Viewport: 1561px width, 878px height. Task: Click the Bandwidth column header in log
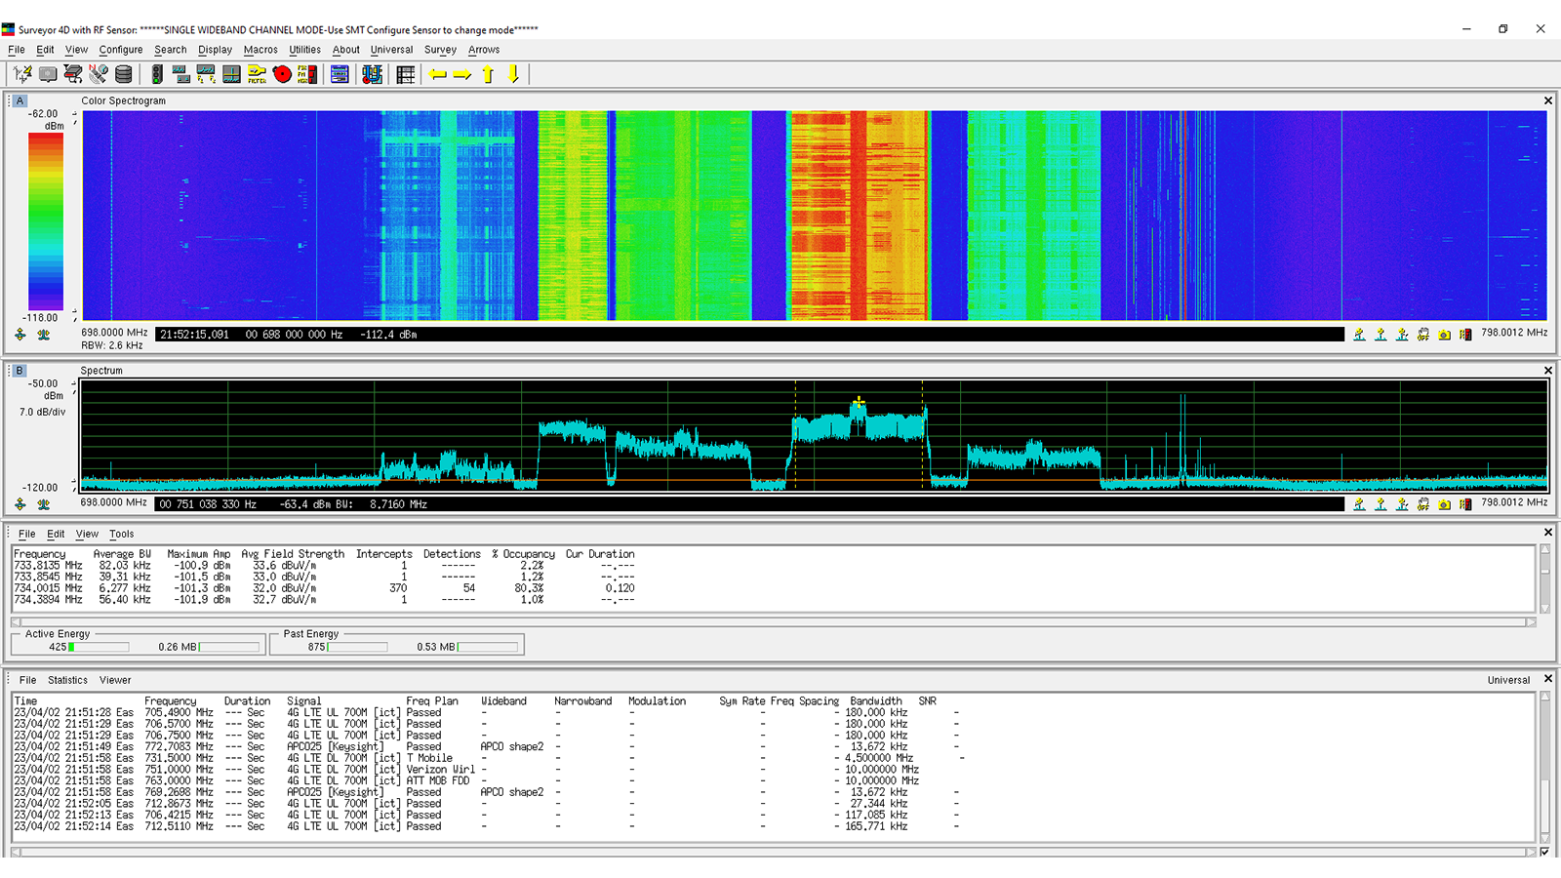click(x=876, y=701)
